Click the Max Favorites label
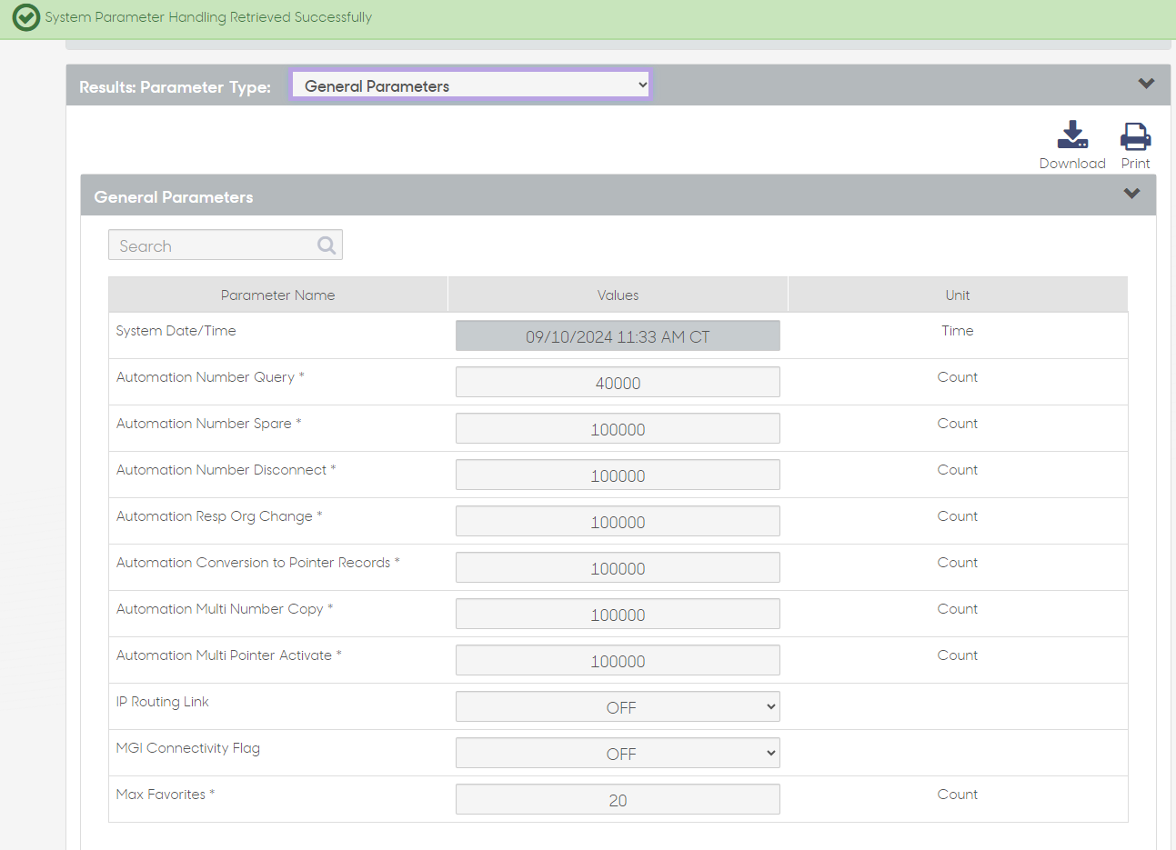 [166, 795]
